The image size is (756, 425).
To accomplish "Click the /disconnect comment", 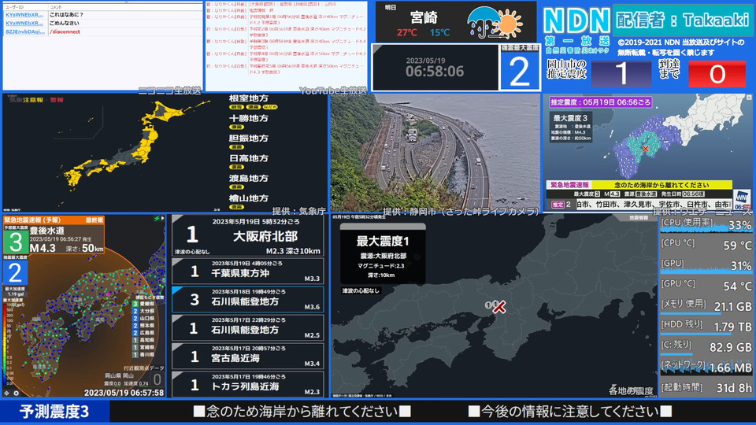I will [65, 31].
